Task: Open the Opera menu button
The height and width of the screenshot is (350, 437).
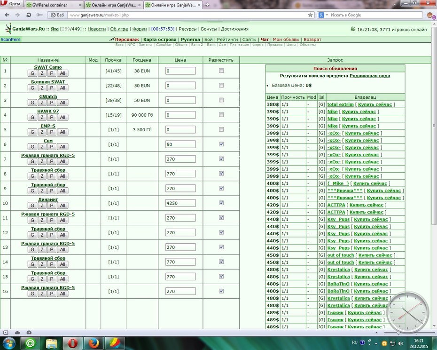Action: tap(11, 4)
